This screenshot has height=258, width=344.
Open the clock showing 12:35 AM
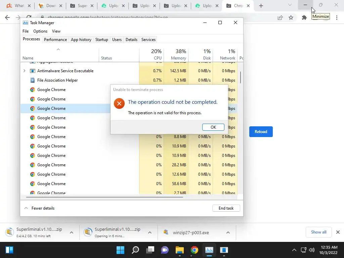click(x=328, y=250)
